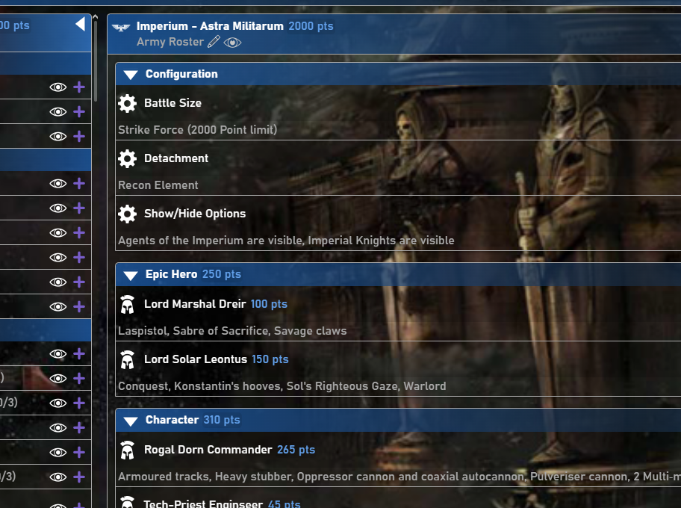Open Detachment gear settings
Image resolution: width=681 pixels, height=508 pixels.
[x=127, y=158]
